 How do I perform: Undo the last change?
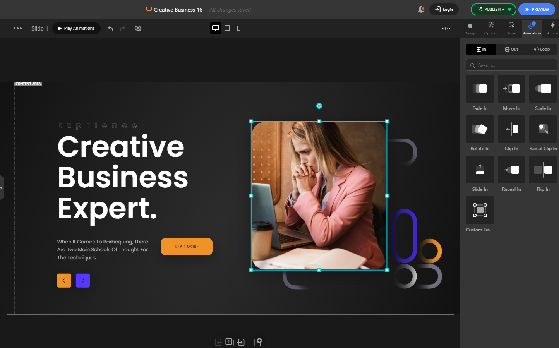point(111,28)
